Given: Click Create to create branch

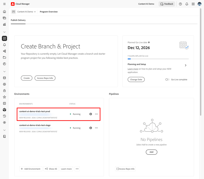Looking at the screenshot, I should 27,78.
